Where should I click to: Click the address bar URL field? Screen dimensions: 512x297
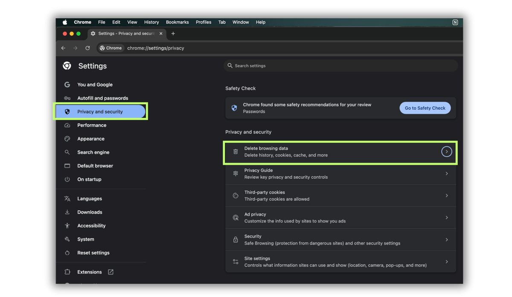click(256, 48)
